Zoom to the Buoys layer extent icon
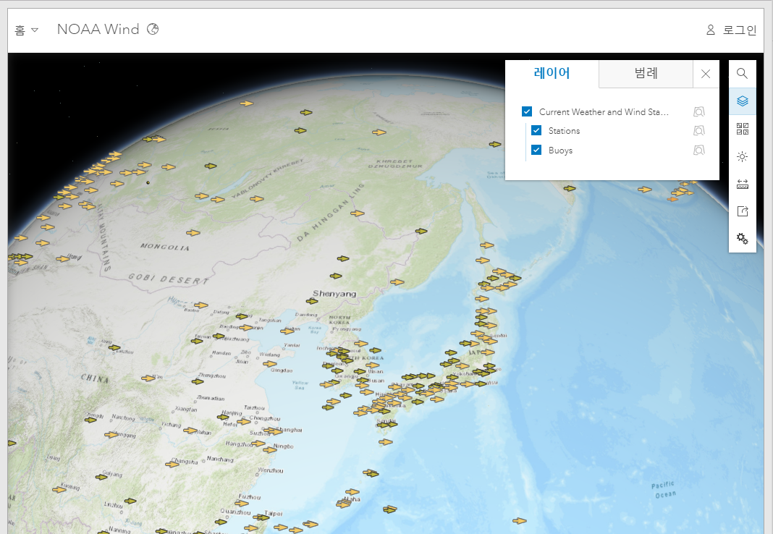 click(699, 151)
